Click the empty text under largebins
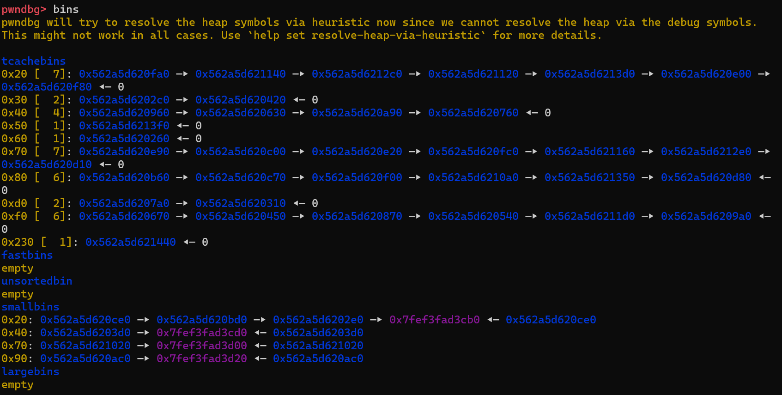The image size is (782, 395). tap(18, 384)
